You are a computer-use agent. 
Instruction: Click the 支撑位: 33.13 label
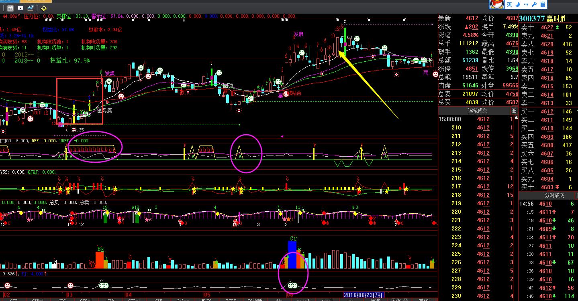(x=72, y=16)
